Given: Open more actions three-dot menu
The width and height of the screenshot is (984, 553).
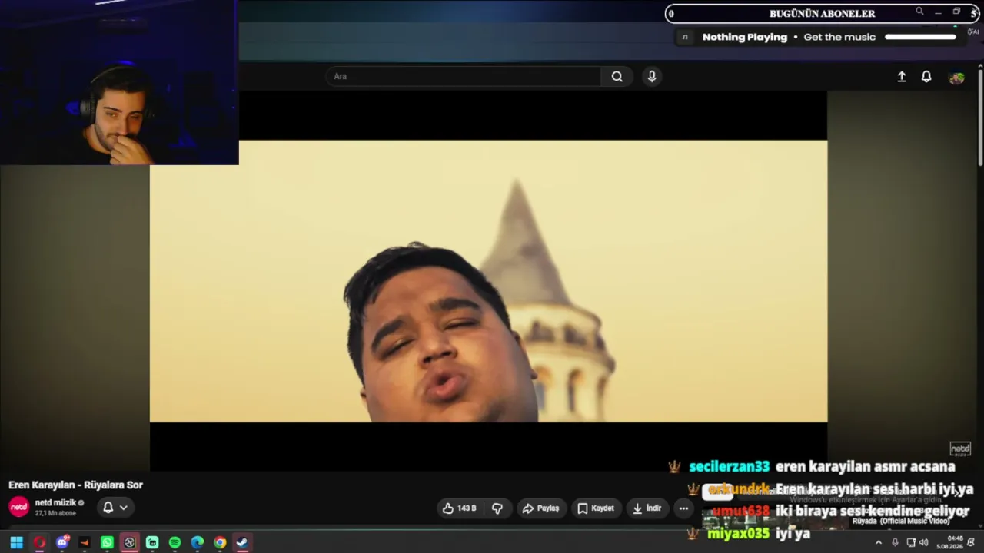Looking at the screenshot, I should click(x=683, y=508).
